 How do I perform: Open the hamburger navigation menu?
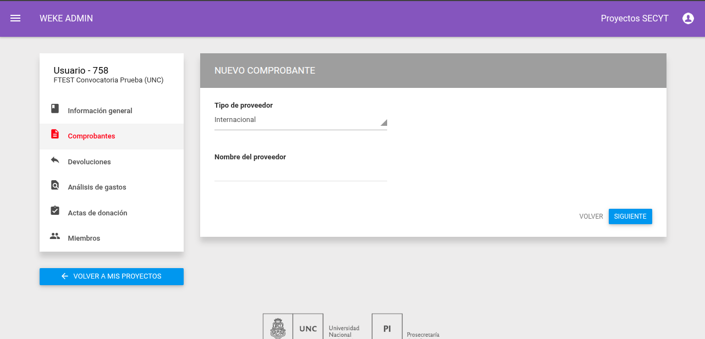[x=15, y=18]
